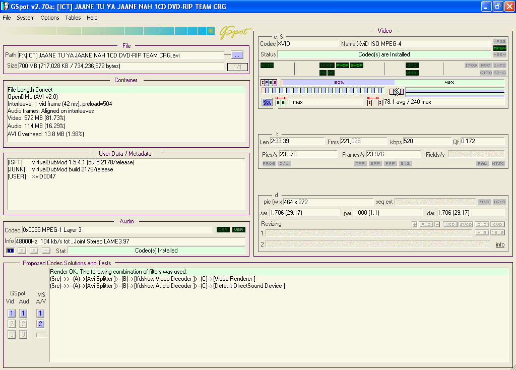Click the frame reorder arrow icon
The height and width of the screenshot is (370, 516).
click(x=397, y=92)
